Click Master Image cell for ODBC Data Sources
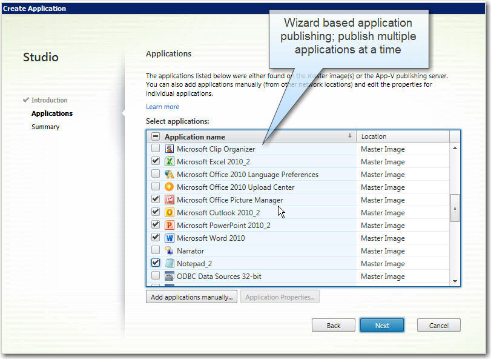The image size is (491, 359). coord(383,277)
